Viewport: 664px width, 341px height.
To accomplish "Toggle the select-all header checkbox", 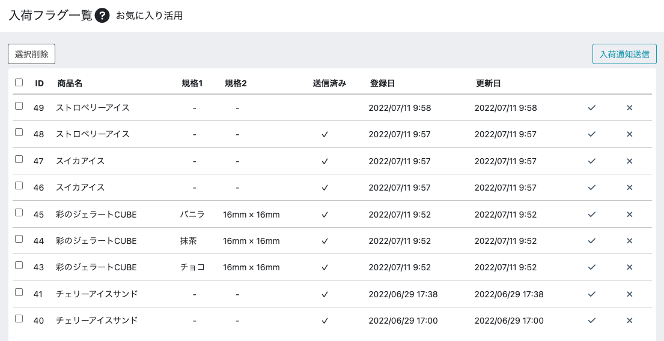I will (x=19, y=82).
